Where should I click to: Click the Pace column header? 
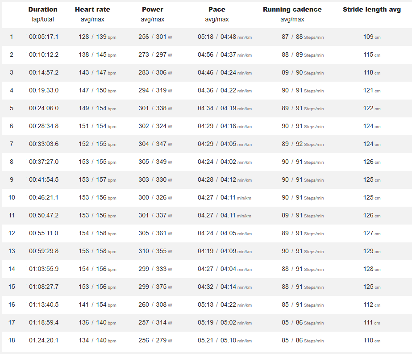pos(217,9)
